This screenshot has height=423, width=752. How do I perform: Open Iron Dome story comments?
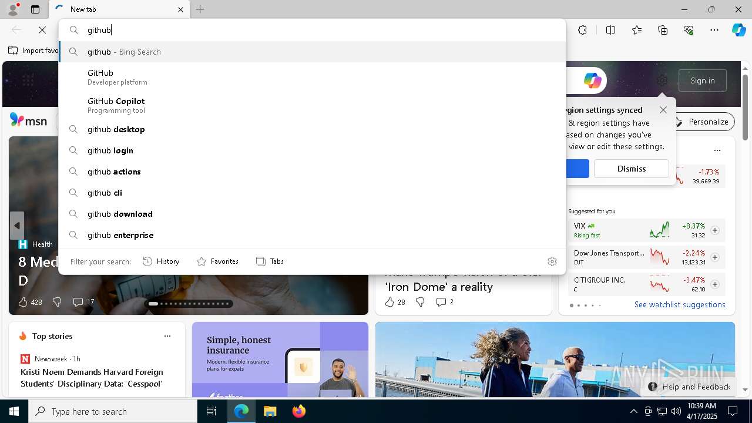coord(445,302)
